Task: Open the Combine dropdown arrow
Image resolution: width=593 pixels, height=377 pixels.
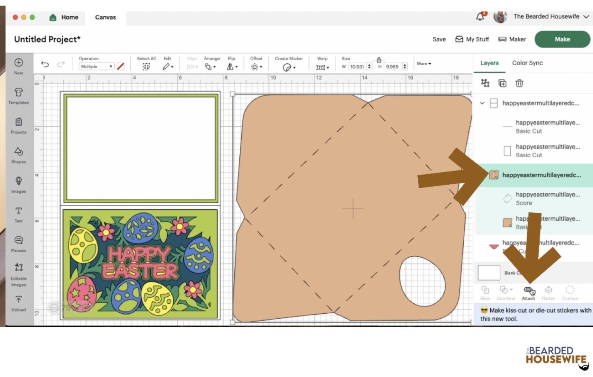Action: point(512,289)
